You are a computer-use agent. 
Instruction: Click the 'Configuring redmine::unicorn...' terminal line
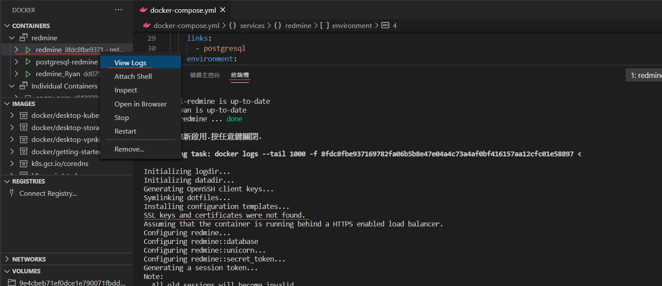click(205, 250)
